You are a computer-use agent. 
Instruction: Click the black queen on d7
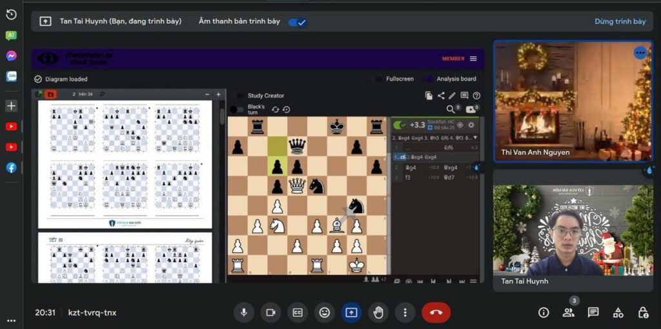tap(297, 146)
